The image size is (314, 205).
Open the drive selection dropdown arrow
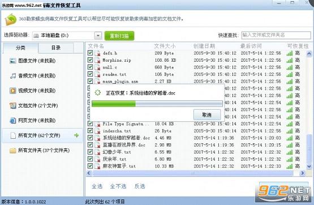(x=98, y=36)
